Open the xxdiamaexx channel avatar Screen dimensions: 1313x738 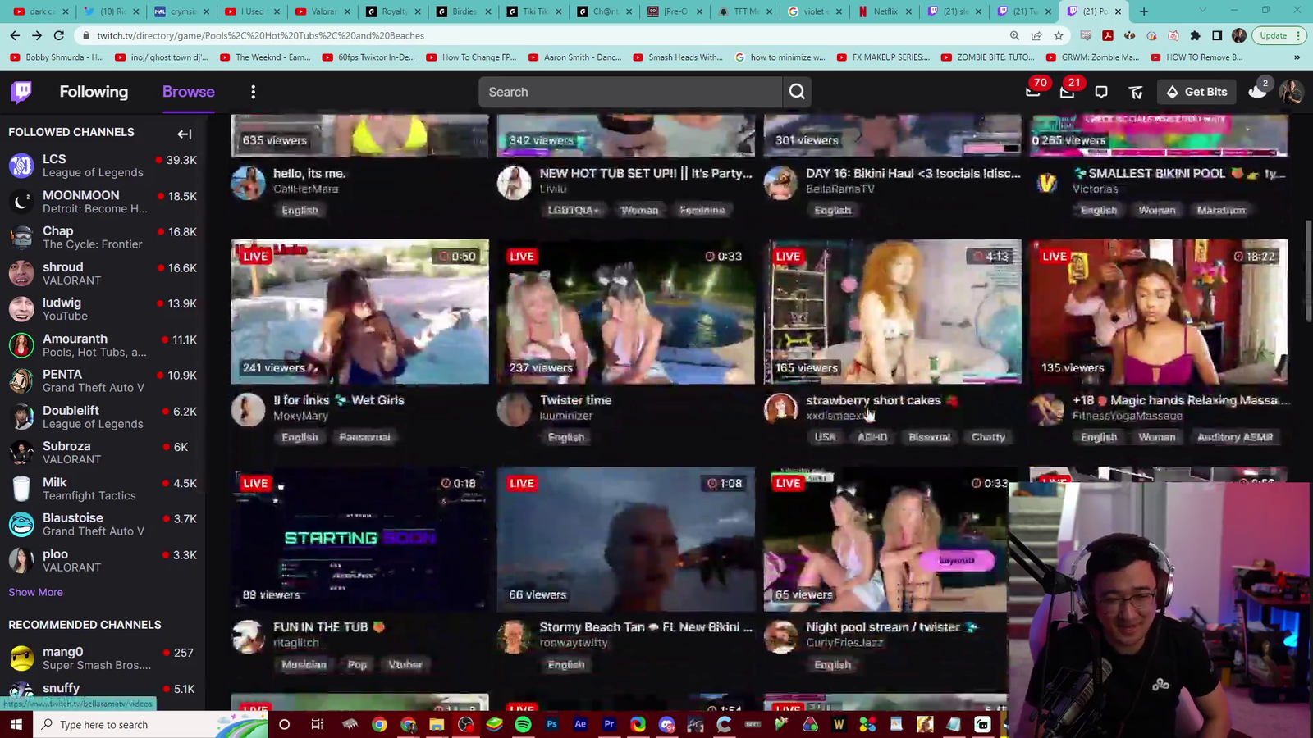coord(780,409)
